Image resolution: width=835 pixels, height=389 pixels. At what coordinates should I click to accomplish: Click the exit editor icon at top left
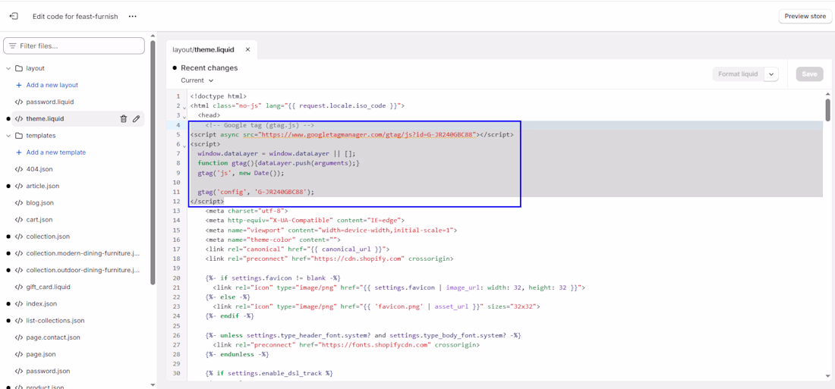(x=14, y=17)
